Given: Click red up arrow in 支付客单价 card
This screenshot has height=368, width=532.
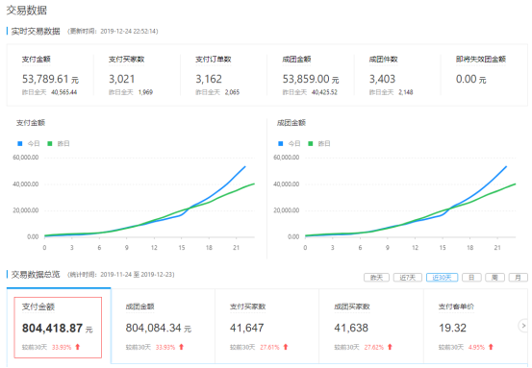Looking at the screenshot, I should coord(491,347).
